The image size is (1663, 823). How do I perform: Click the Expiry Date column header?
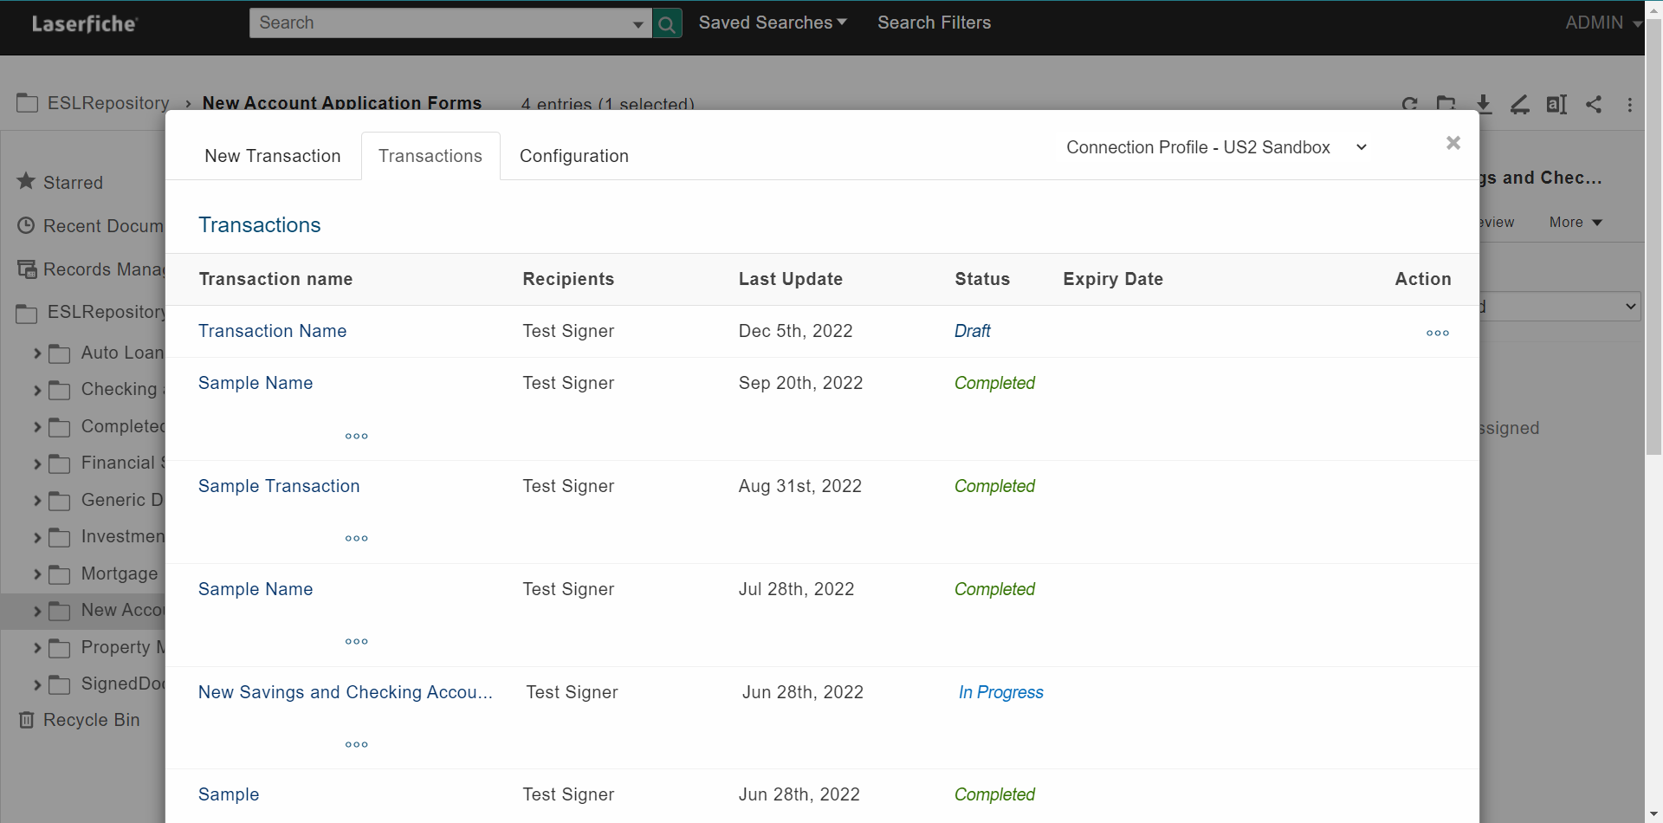coord(1113,279)
